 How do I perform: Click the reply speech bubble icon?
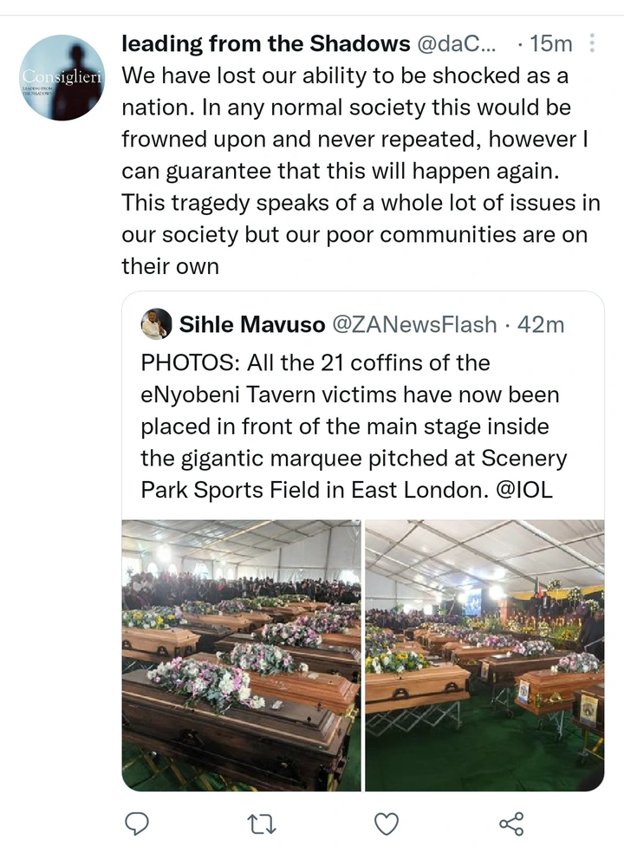[x=137, y=824]
